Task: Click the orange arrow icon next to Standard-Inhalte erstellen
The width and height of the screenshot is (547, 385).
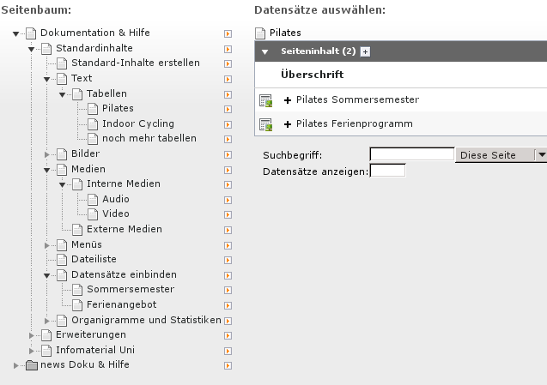Action: click(x=228, y=63)
